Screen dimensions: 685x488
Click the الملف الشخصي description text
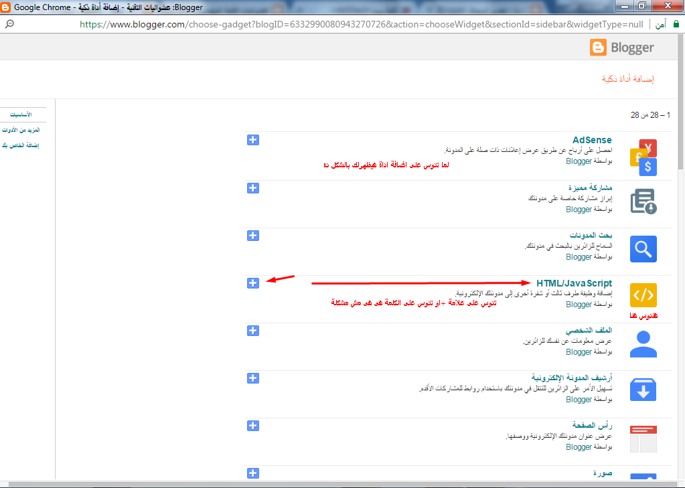pos(567,341)
